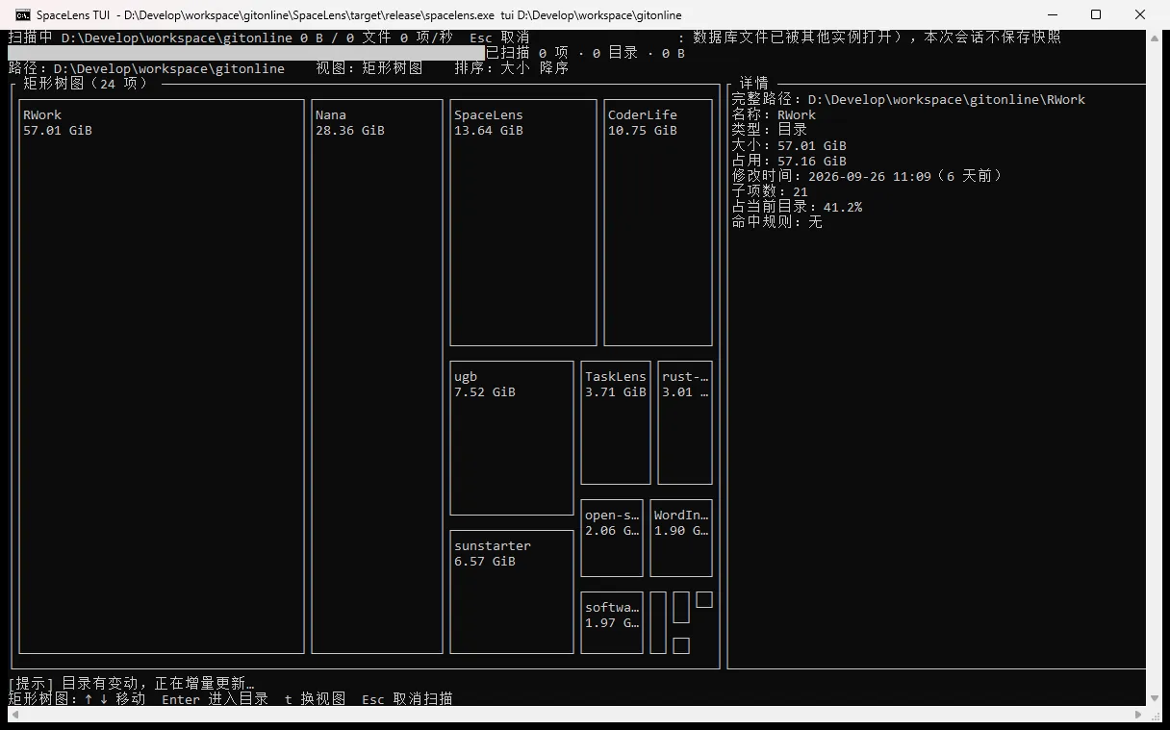1170x730 pixels.
Task: Click the console app icon in title bar
Action: pos(22,14)
